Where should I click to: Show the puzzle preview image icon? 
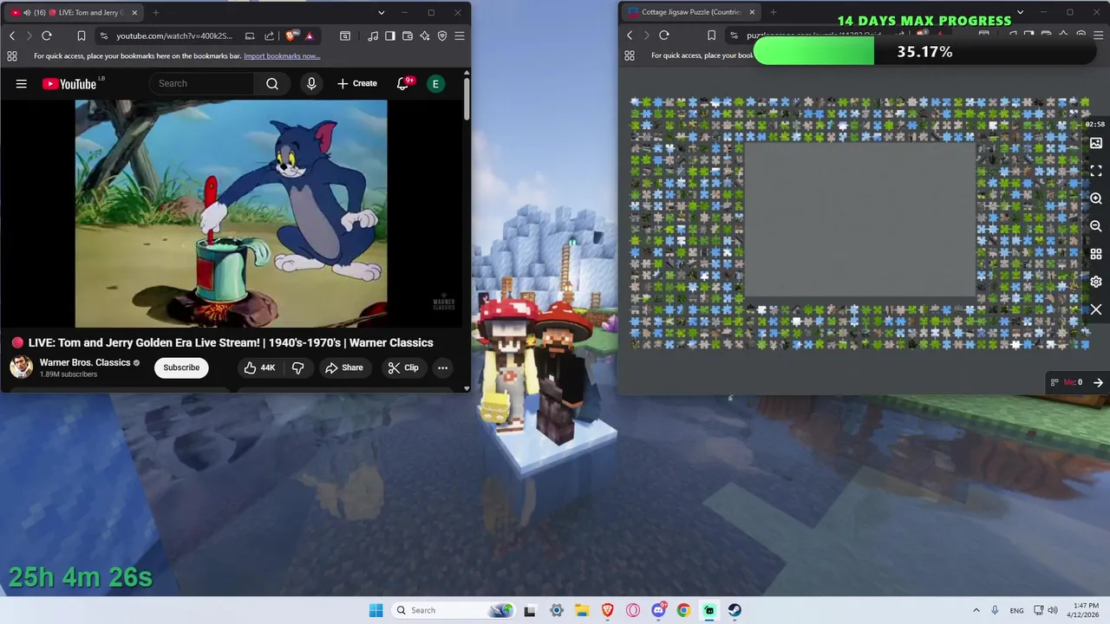1096,143
